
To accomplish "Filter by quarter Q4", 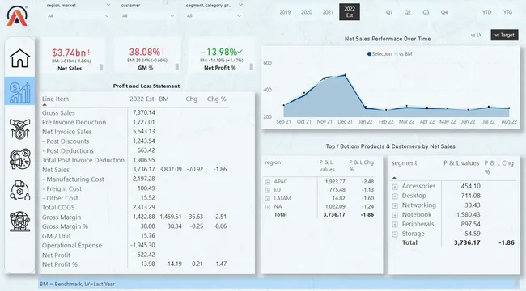I will pos(444,12).
